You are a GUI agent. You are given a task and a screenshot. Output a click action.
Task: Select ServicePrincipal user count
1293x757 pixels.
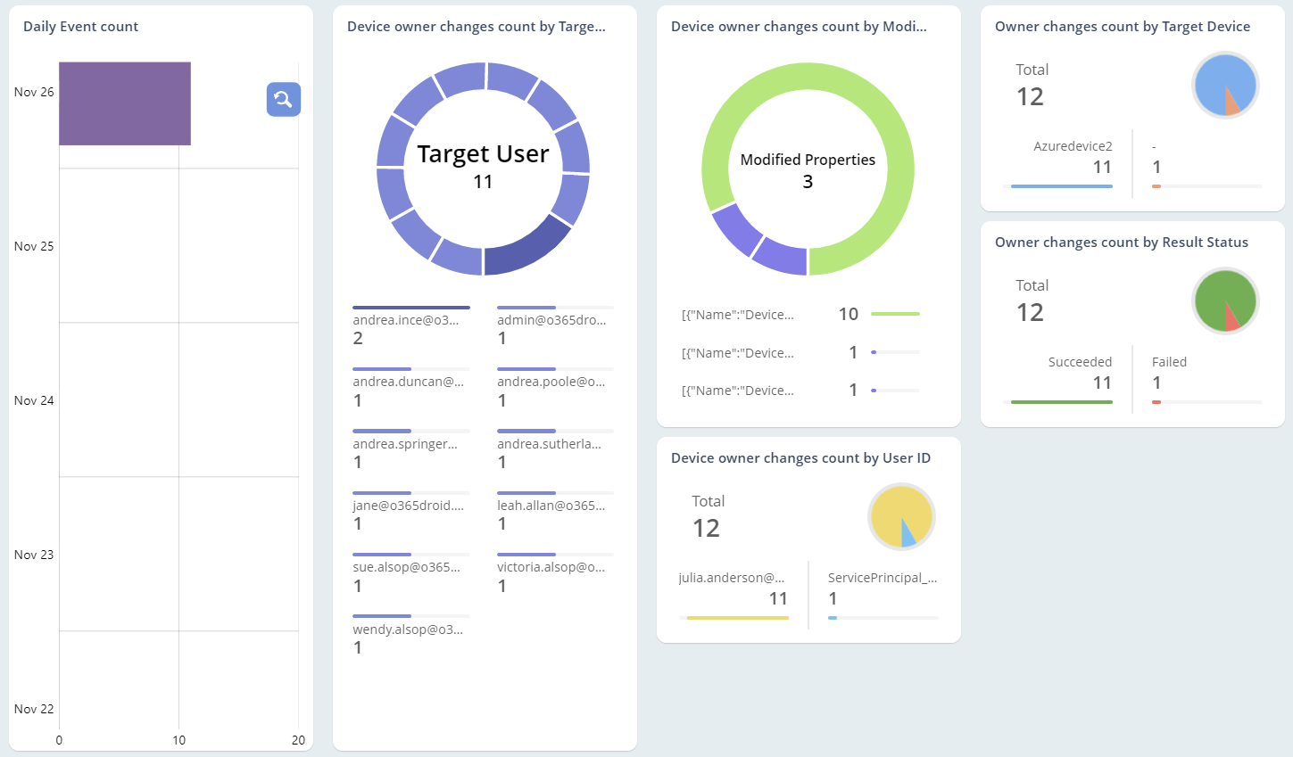(833, 598)
